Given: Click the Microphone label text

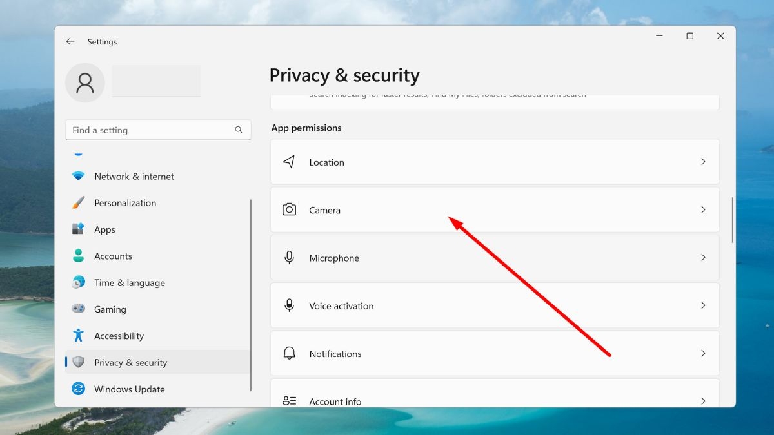Looking at the screenshot, I should coord(334,258).
